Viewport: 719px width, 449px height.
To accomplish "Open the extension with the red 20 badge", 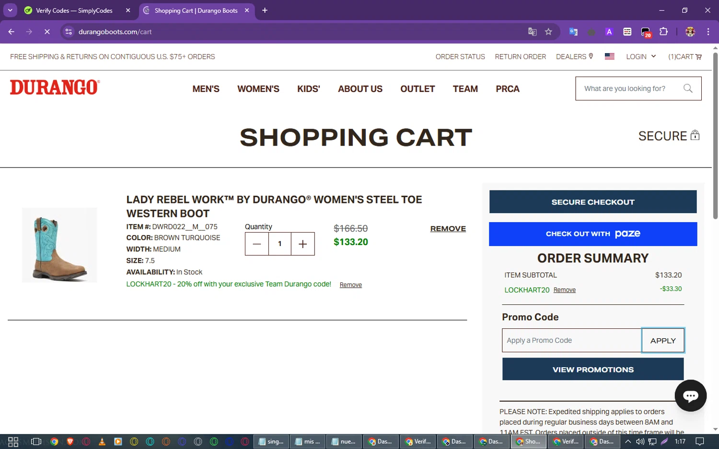I will tap(646, 32).
